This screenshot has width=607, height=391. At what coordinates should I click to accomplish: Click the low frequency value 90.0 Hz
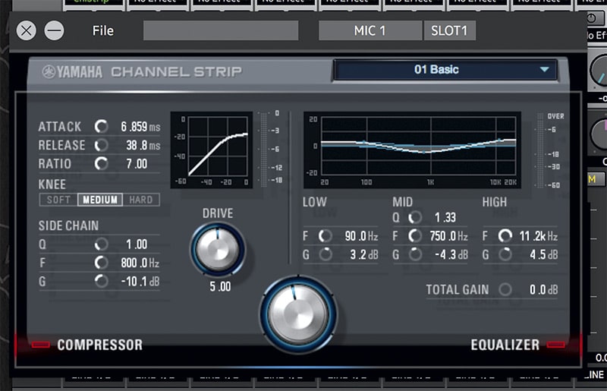click(361, 236)
